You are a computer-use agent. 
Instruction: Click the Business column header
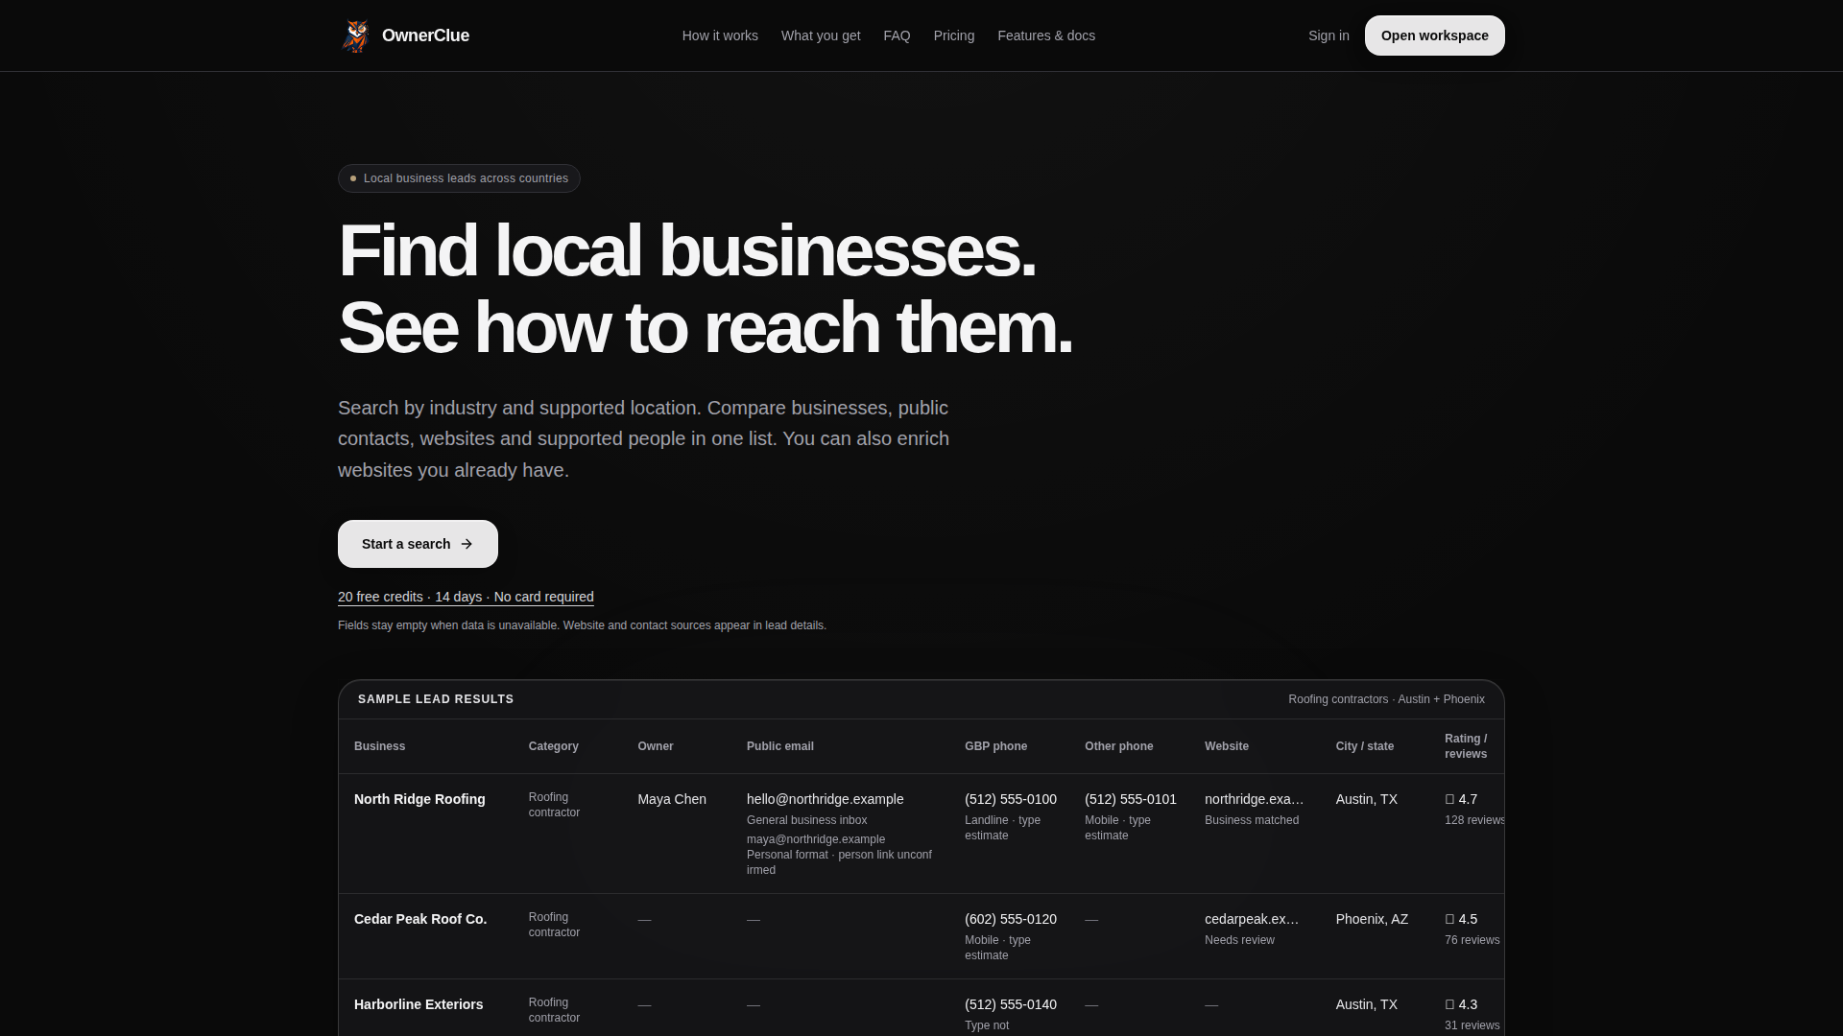(x=379, y=746)
